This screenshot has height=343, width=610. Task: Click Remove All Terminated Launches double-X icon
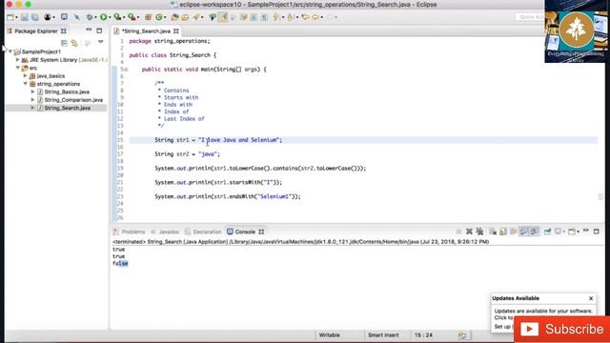click(479, 232)
